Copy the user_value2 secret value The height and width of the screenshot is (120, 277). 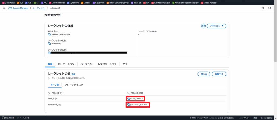coord(129,99)
